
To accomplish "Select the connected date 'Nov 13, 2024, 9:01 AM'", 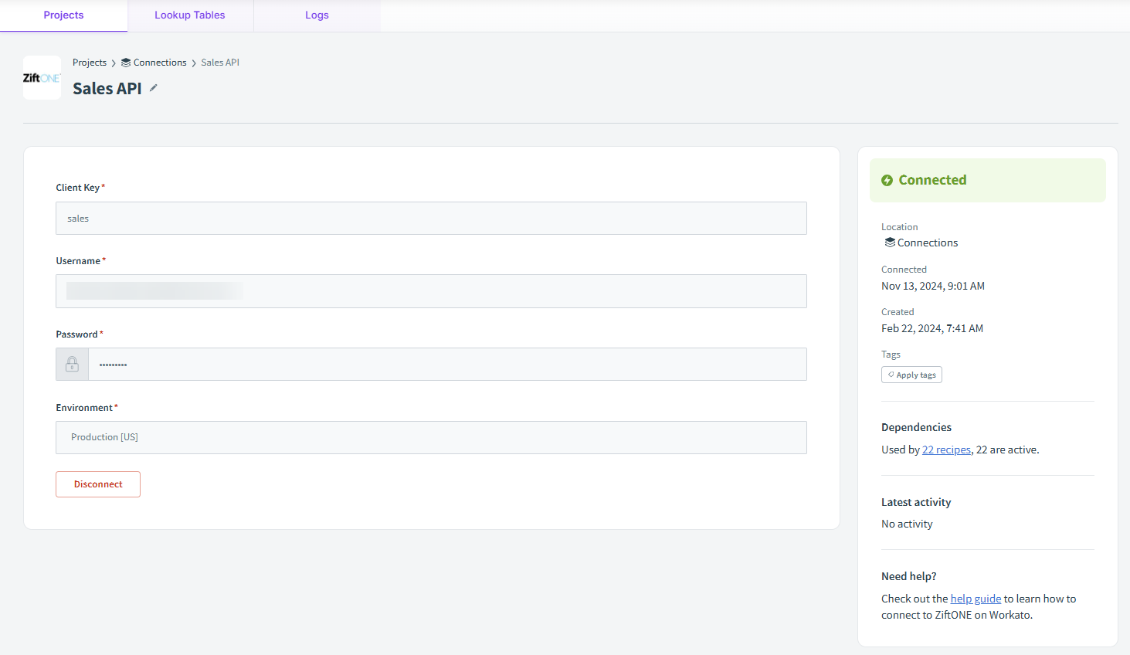I will tap(933, 286).
